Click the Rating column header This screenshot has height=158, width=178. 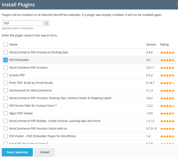coord(164,44)
